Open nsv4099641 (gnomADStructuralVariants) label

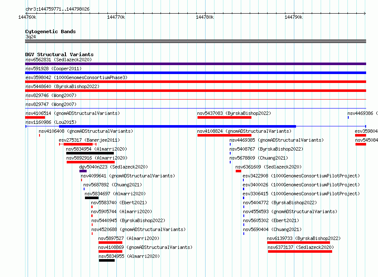(128, 176)
